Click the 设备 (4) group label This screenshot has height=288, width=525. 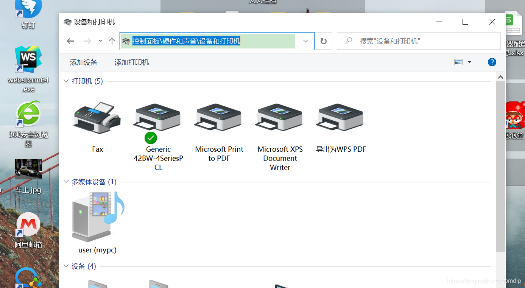point(84,266)
